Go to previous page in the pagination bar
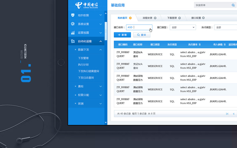The width and height of the screenshot is (237, 148). pos(233,114)
